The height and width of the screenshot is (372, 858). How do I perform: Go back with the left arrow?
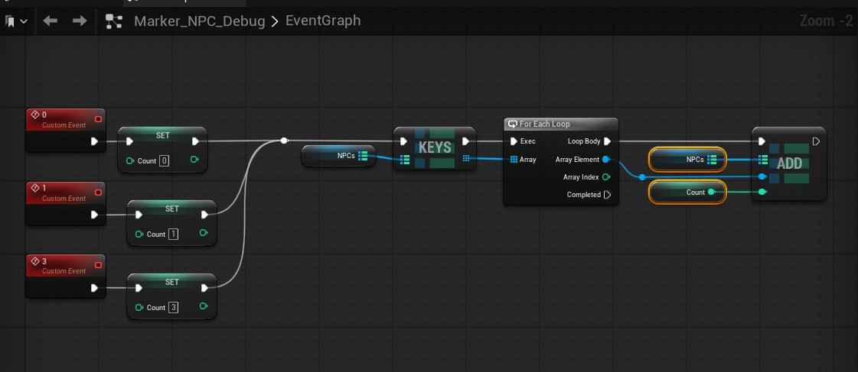point(50,21)
